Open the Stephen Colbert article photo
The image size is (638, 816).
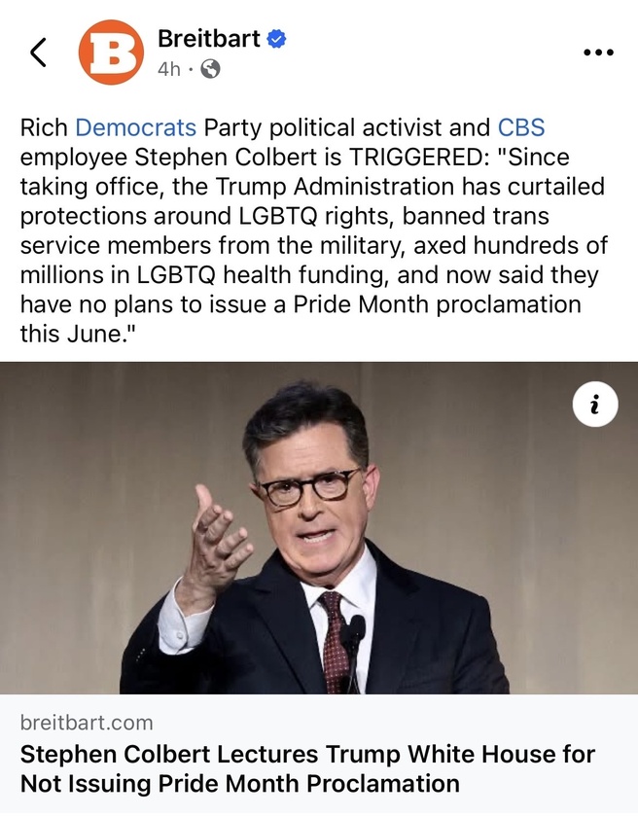[319, 528]
